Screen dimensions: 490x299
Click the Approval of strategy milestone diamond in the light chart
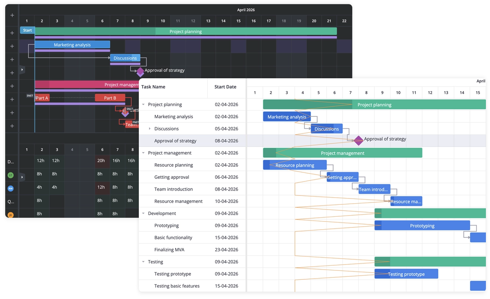coord(358,141)
